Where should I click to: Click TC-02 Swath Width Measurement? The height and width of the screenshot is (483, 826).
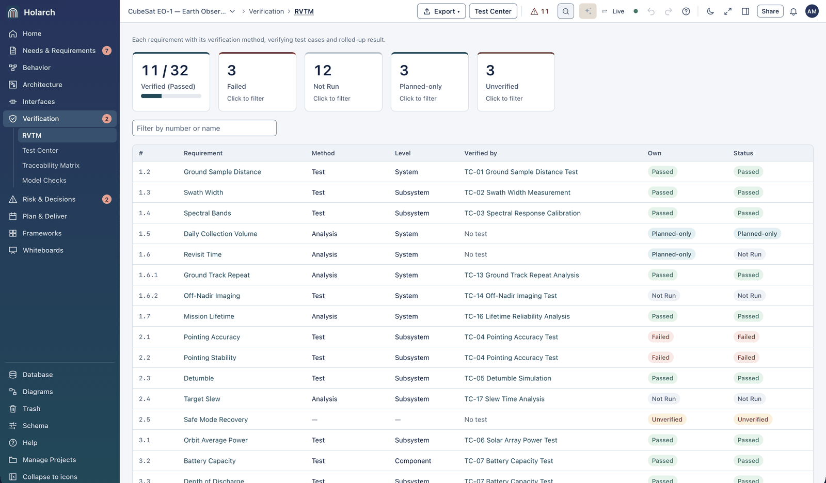(x=517, y=192)
